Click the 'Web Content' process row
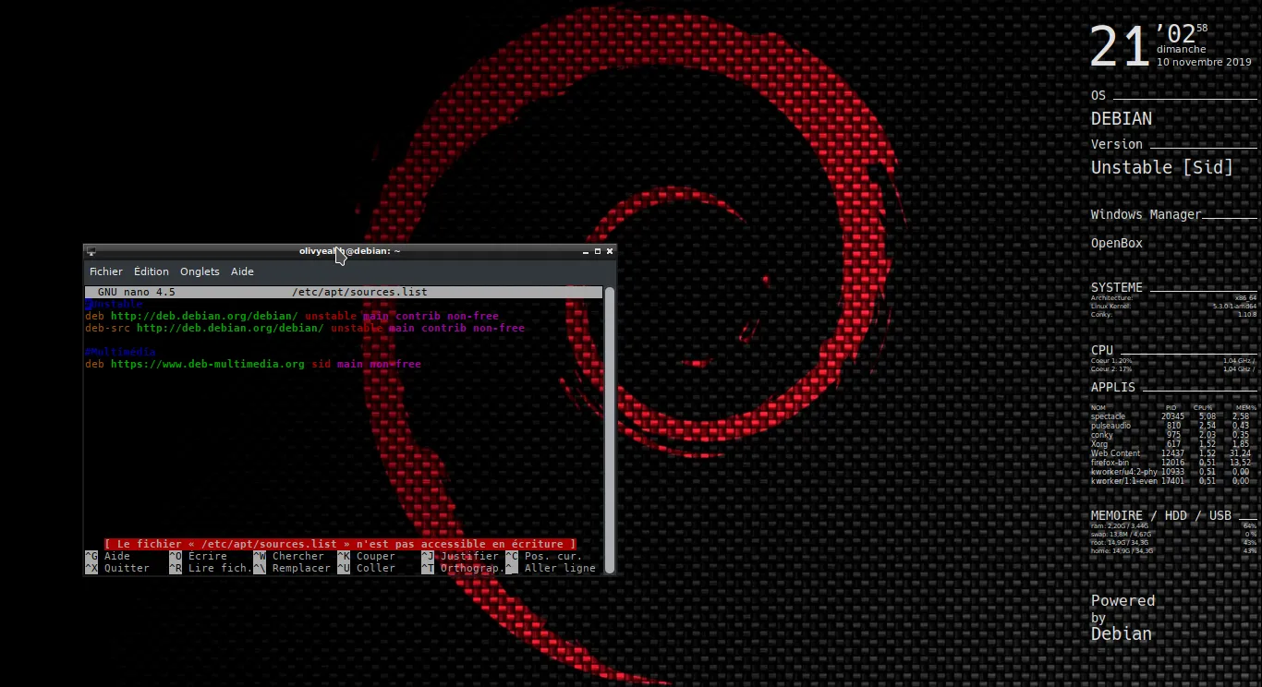This screenshot has height=687, width=1262. tap(1171, 453)
